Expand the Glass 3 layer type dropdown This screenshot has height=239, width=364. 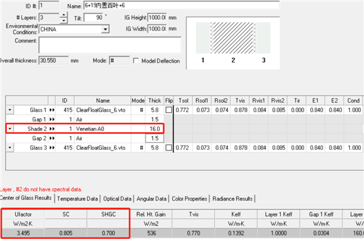coord(10,147)
